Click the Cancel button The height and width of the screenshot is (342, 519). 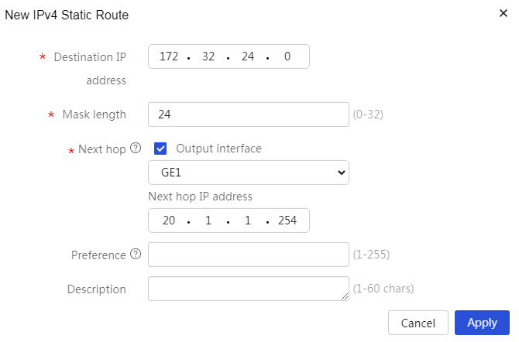click(x=418, y=323)
